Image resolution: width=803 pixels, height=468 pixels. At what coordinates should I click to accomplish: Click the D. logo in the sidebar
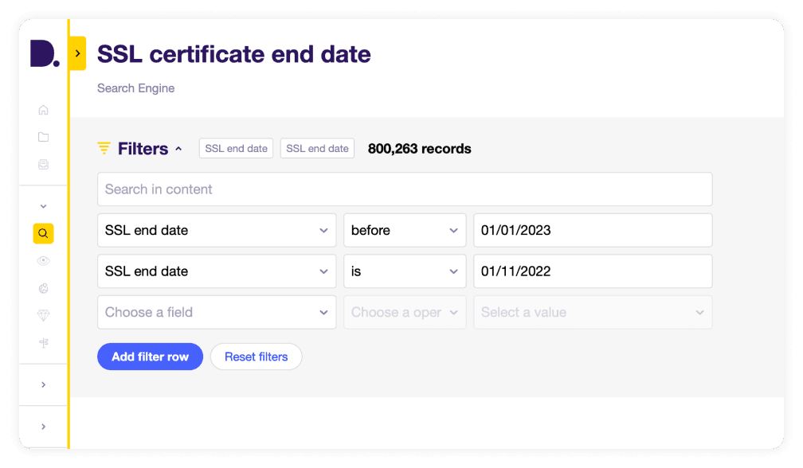coord(45,53)
